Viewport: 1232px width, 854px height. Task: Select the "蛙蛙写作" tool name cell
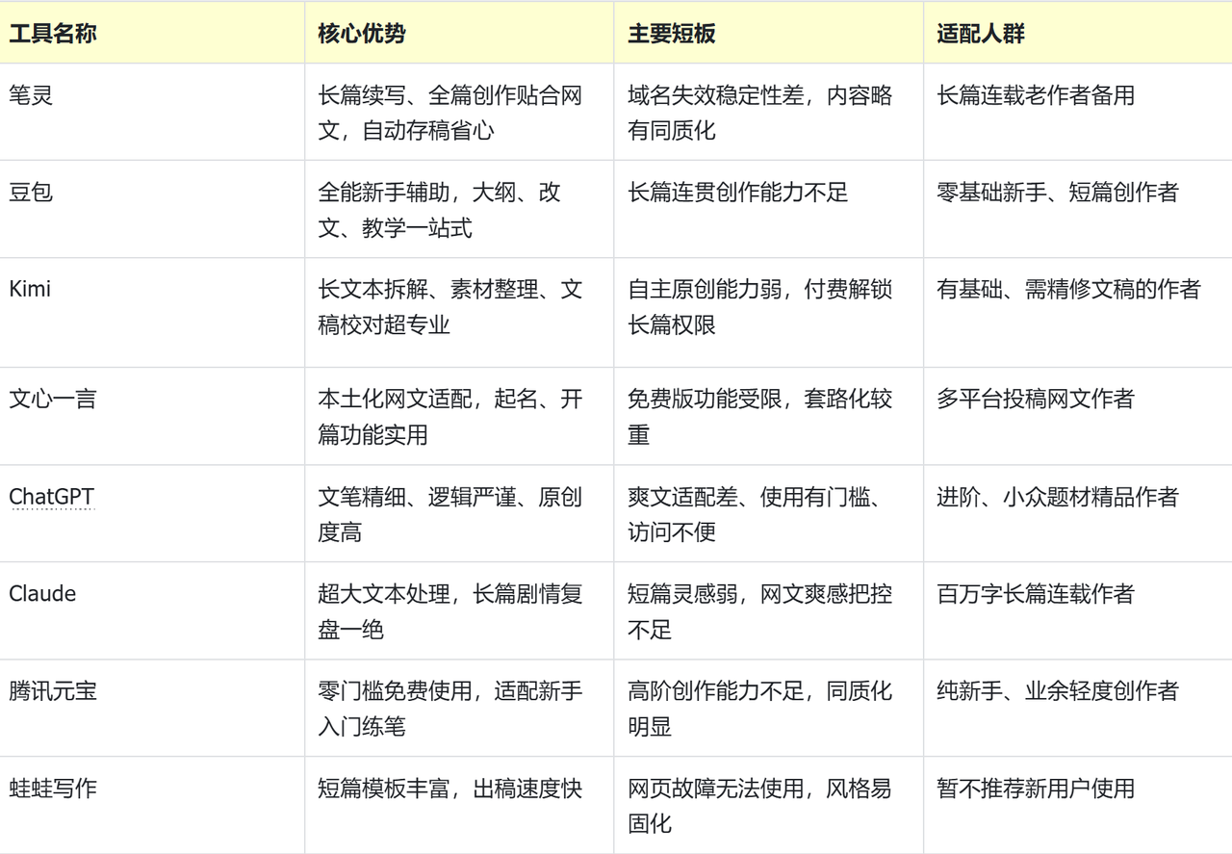pos(152,805)
